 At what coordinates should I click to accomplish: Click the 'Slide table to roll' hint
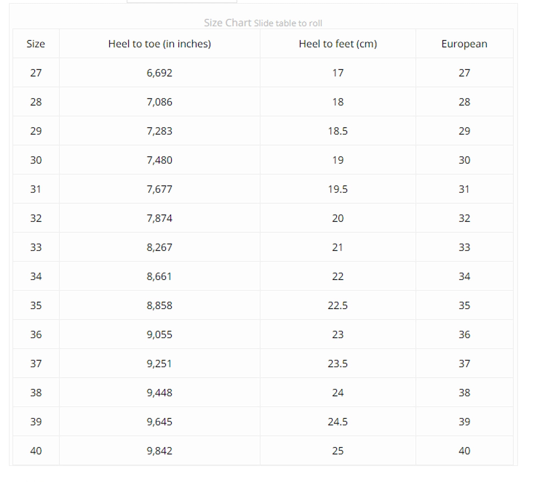click(x=288, y=23)
